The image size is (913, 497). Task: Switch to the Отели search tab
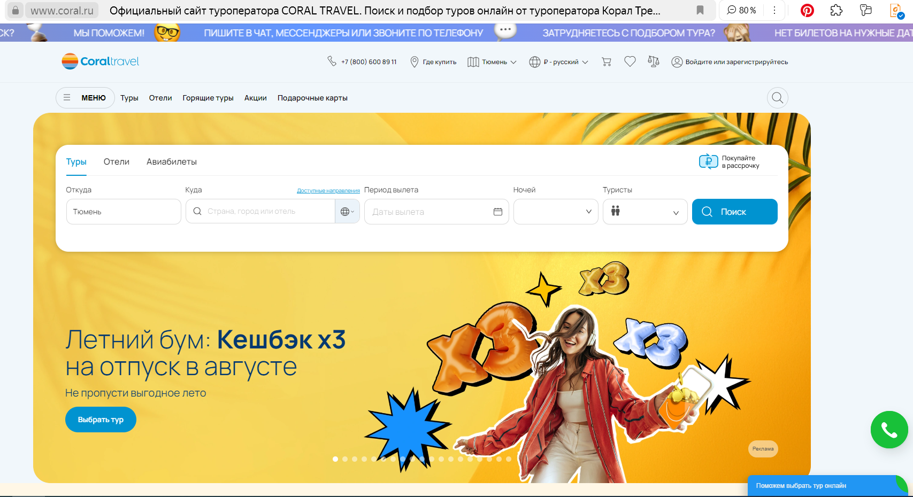click(x=117, y=162)
